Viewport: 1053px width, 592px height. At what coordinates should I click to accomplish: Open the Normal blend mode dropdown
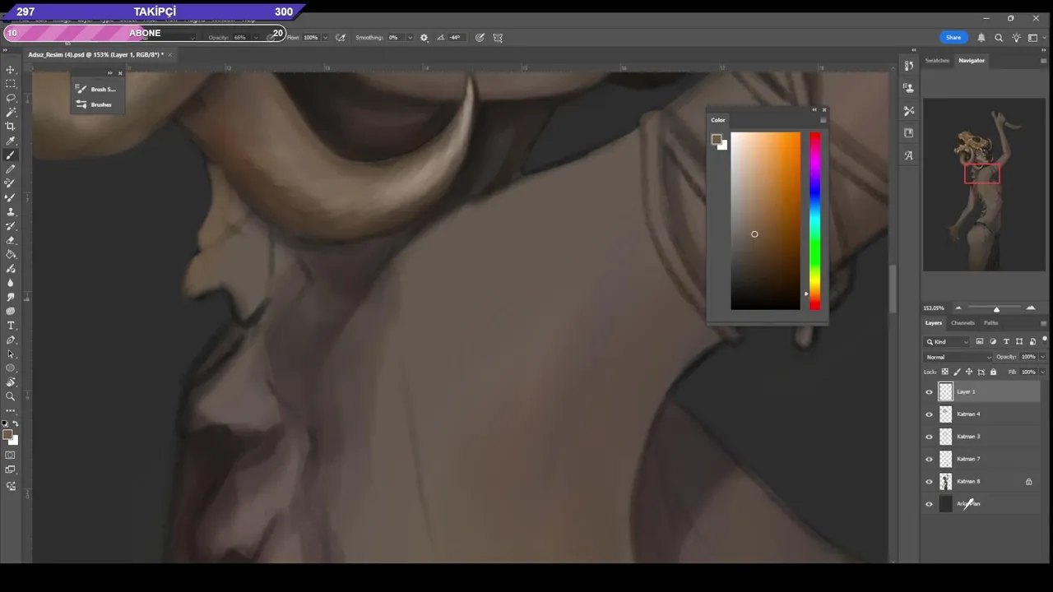pos(958,357)
